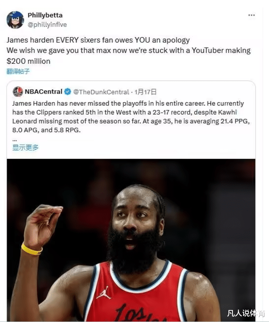Click the yellow wristband in photo
This screenshot has width=269, height=322.
pyautogui.click(x=31, y=249)
